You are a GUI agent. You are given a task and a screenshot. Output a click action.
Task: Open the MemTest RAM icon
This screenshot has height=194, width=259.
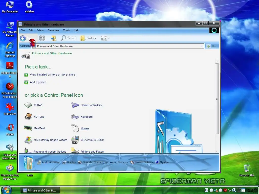click(x=28, y=128)
